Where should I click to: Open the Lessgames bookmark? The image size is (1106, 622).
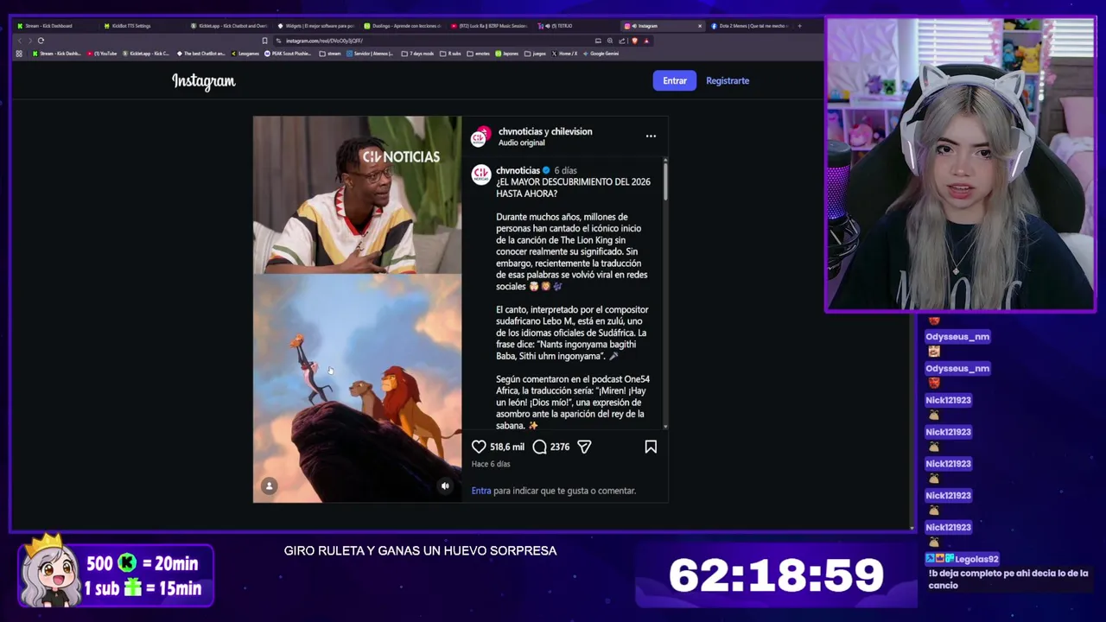click(245, 54)
